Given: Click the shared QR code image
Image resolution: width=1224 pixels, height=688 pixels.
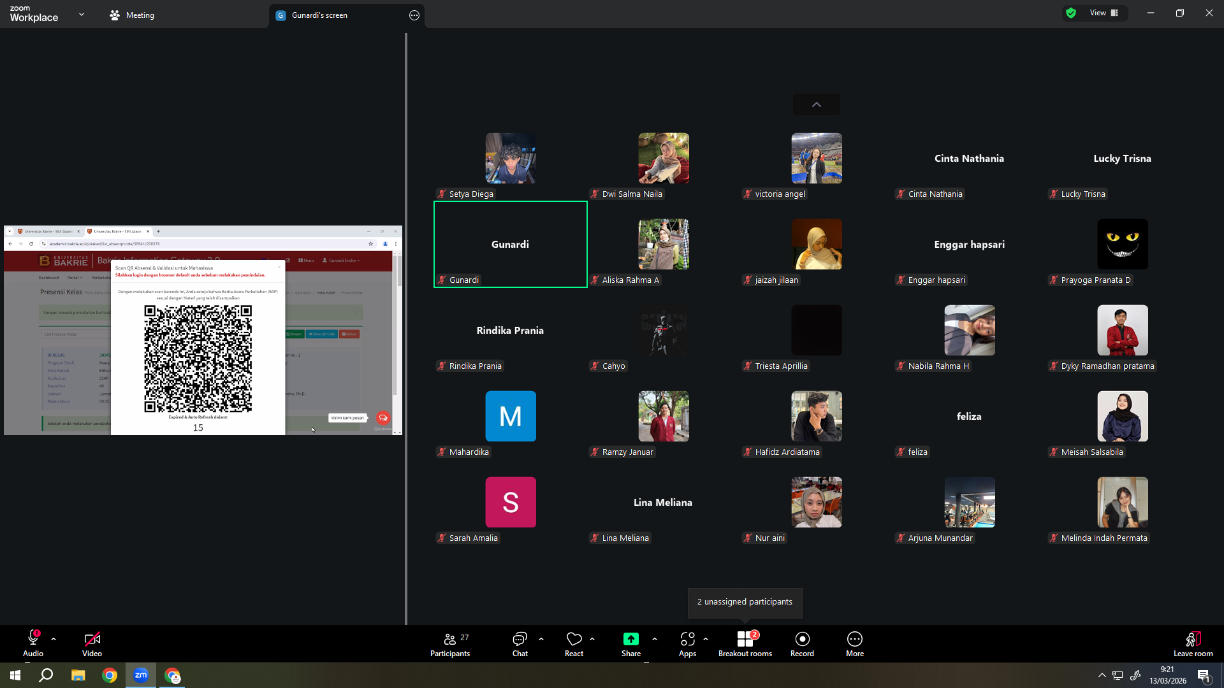Looking at the screenshot, I should click(198, 359).
